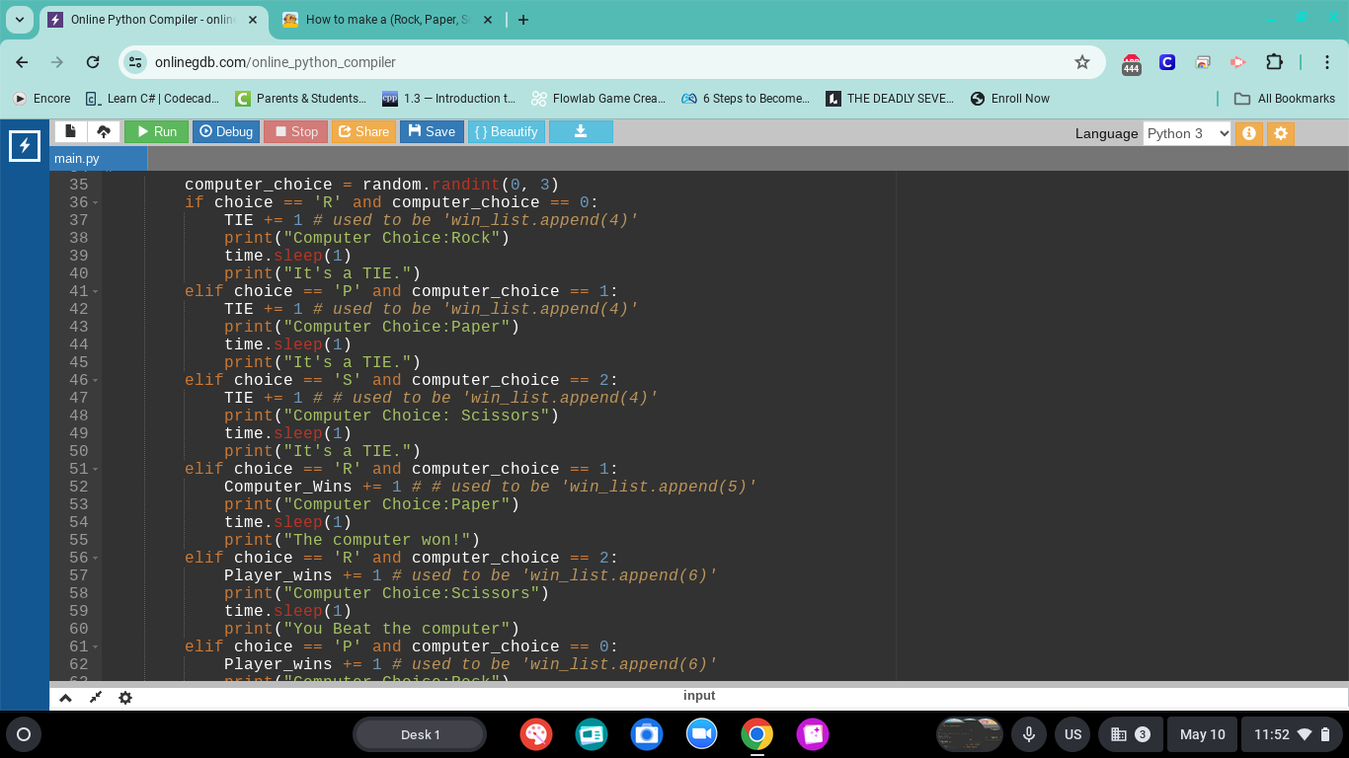Image resolution: width=1349 pixels, height=758 pixels.
Task: Open the 6 Steps to Become bookmark
Action: point(746,99)
